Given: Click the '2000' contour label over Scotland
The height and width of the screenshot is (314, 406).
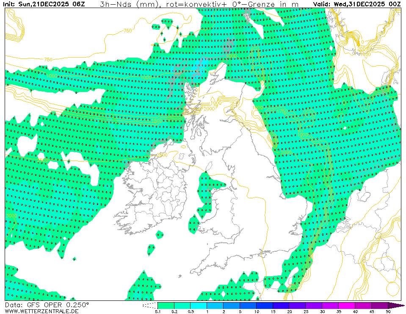Looking at the screenshot, I should pyautogui.click(x=208, y=109).
